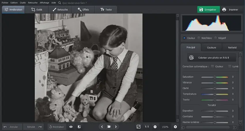Click the Contraste slider handle

[x=214, y=117]
